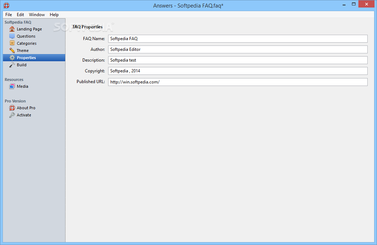This screenshot has height=245, width=377.
Task: Click the Description input field
Action: (238, 60)
